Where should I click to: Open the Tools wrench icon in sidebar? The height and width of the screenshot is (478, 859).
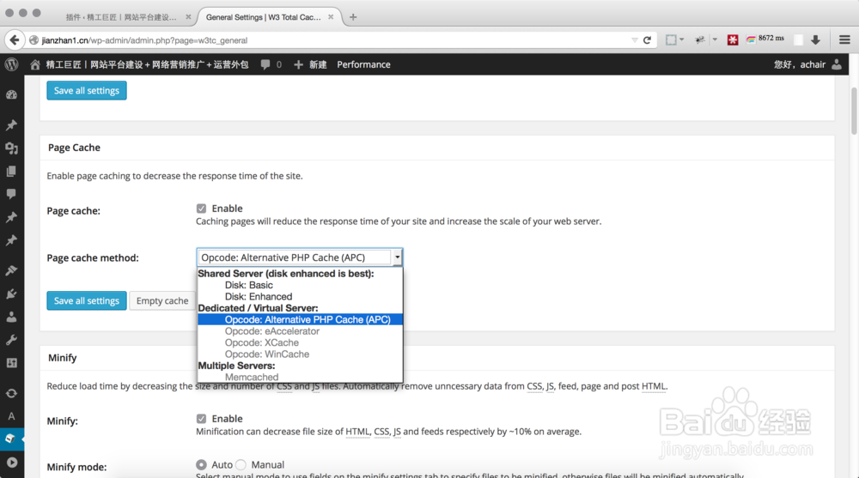point(11,340)
